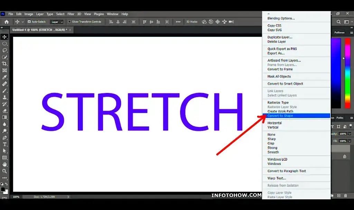The image size is (354, 210).
Task: Select the Elliptical Marquee tool
Action: [x=4, y=44]
